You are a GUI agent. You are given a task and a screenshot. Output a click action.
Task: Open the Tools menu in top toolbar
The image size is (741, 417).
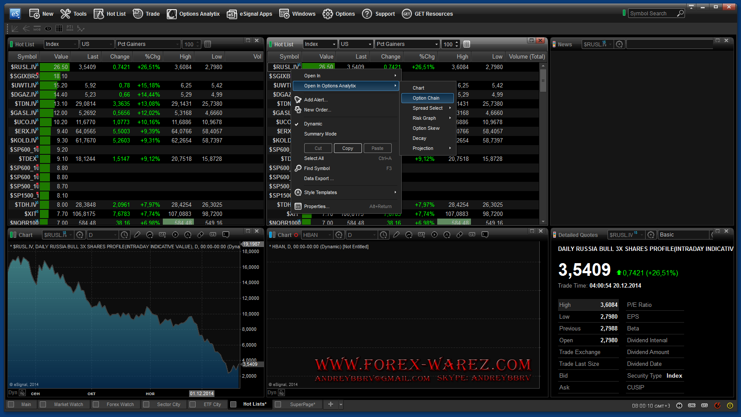click(x=74, y=14)
